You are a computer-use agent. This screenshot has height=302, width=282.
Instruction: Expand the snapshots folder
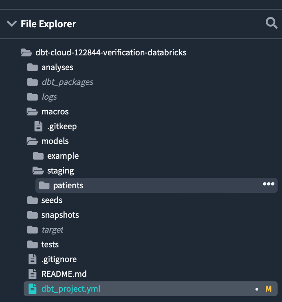60,215
